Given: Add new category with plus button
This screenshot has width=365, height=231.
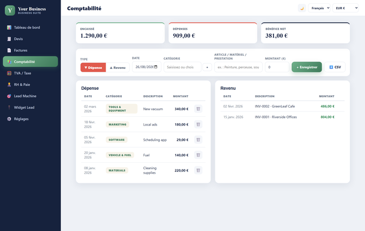Looking at the screenshot, I should pyautogui.click(x=207, y=67).
